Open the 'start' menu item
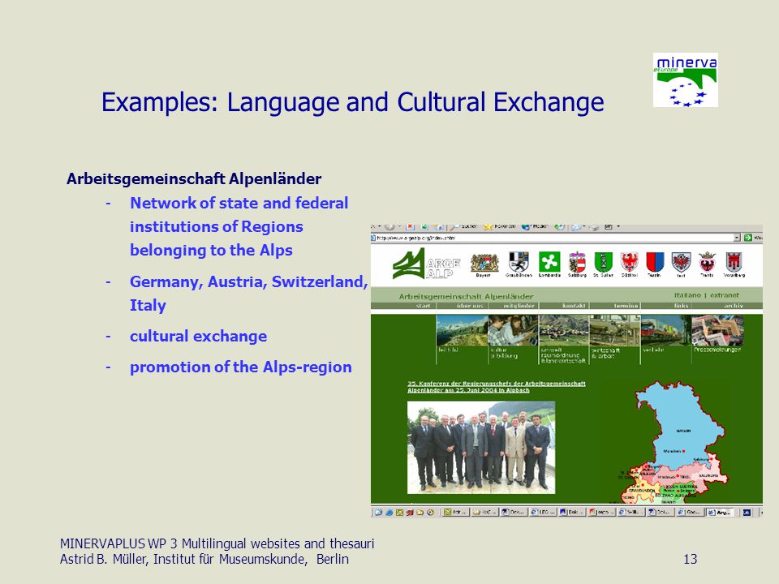The width and height of the screenshot is (779, 584). coord(424,306)
